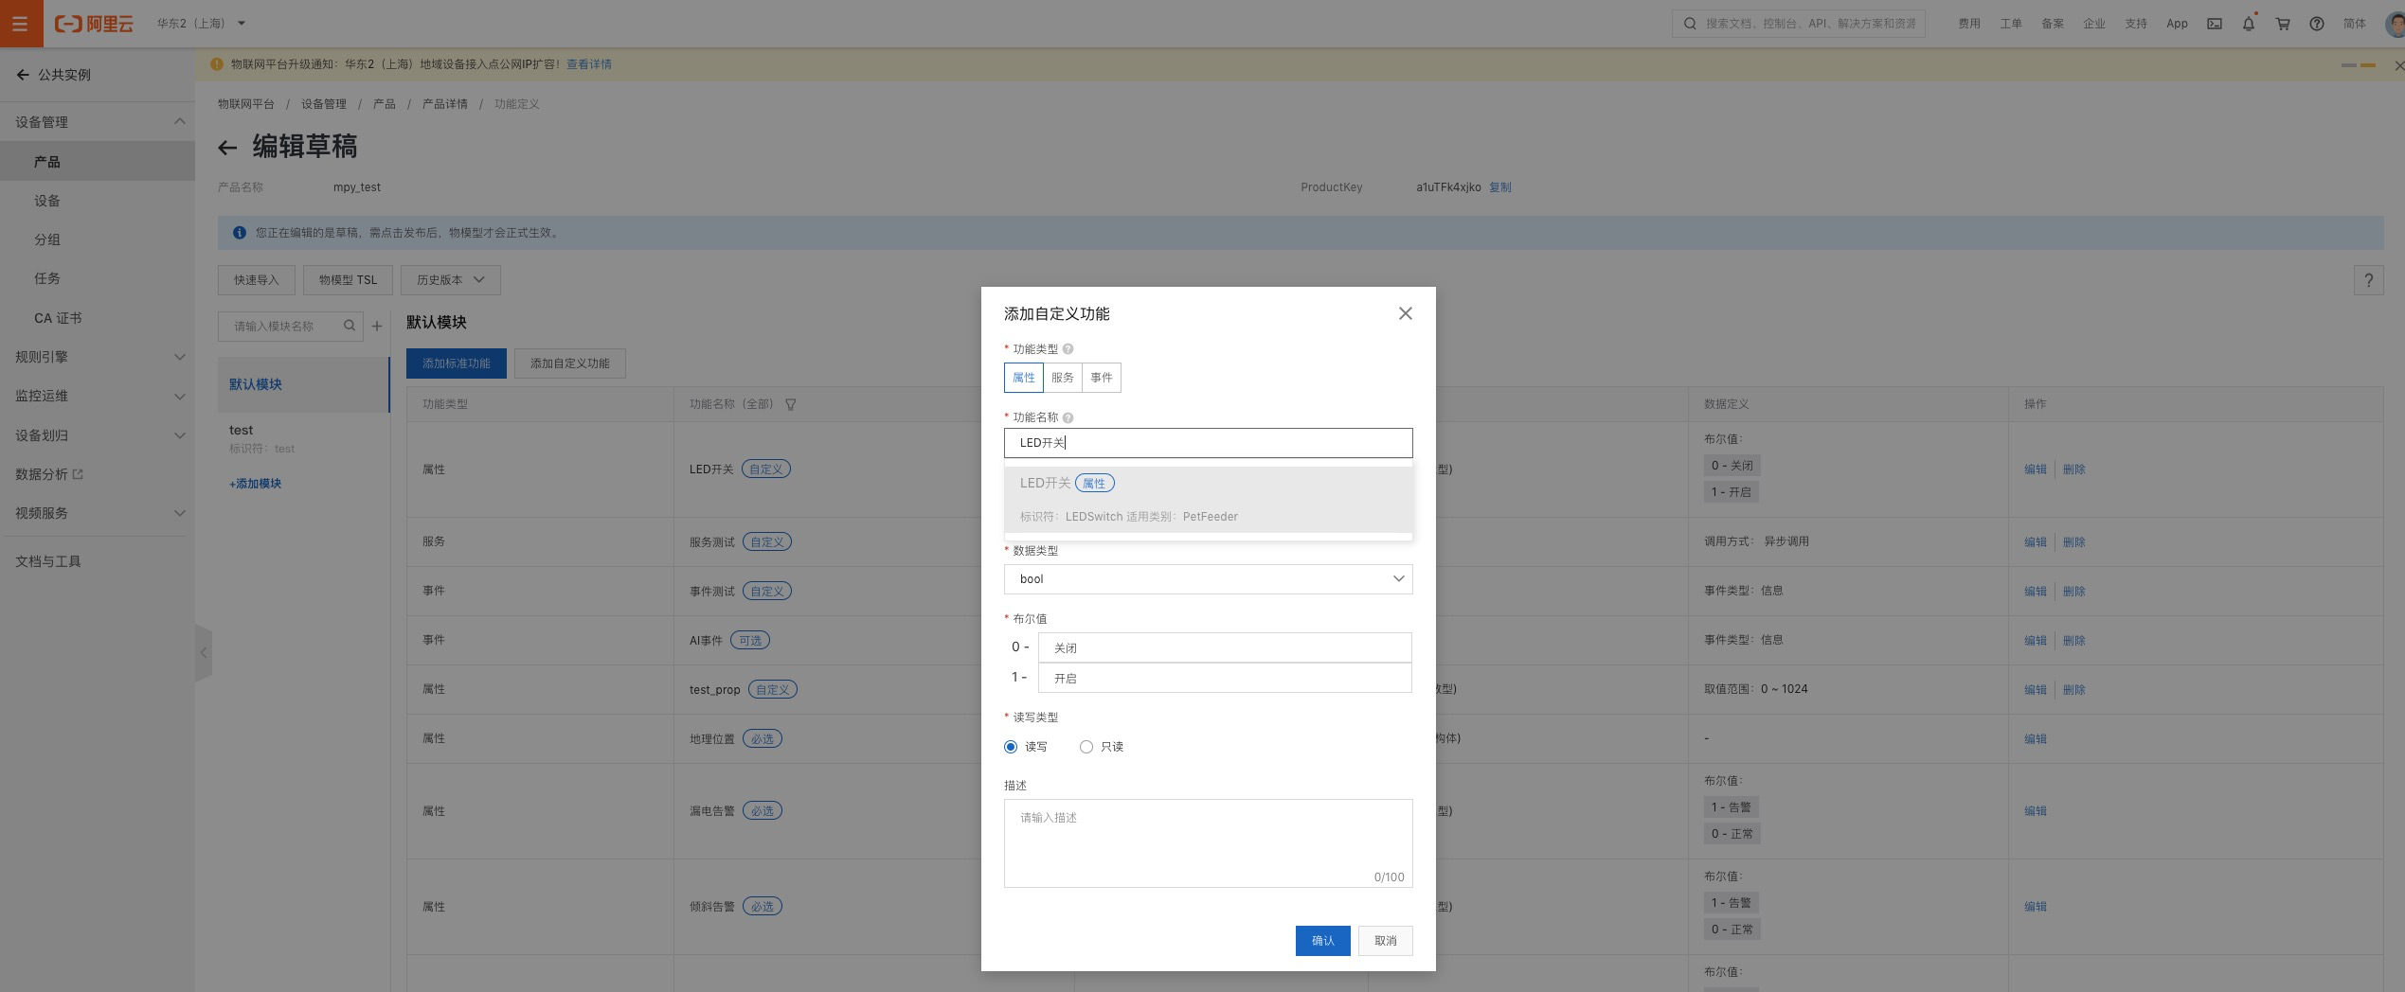The height and width of the screenshot is (992, 2405).
Task: Confirm the dialog with 确认
Action: point(1323,941)
